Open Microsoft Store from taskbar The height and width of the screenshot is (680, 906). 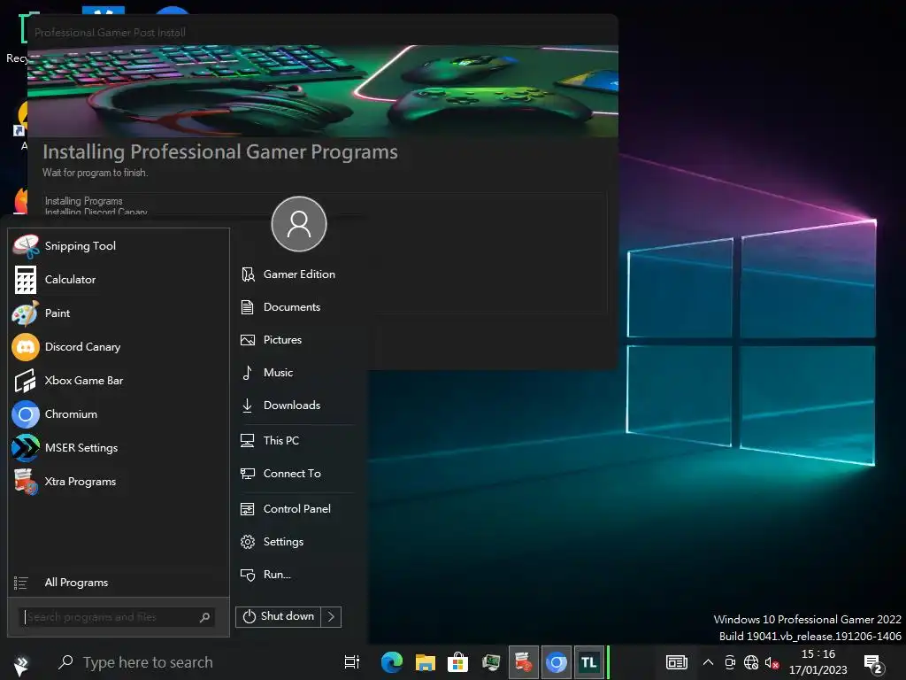(x=457, y=662)
